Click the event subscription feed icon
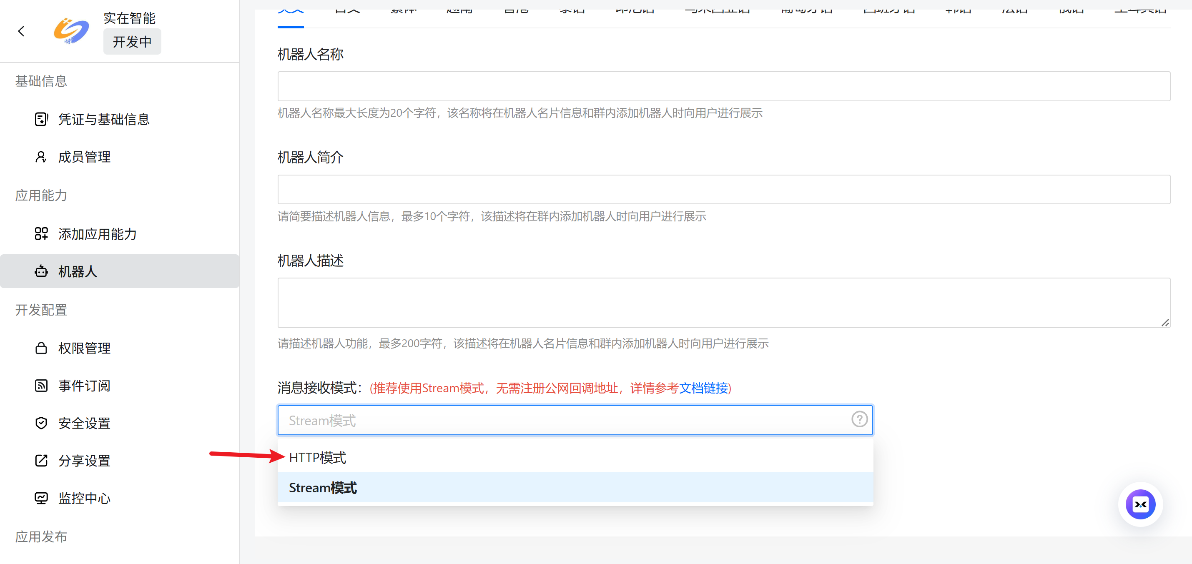The width and height of the screenshot is (1192, 564). [x=41, y=386]
